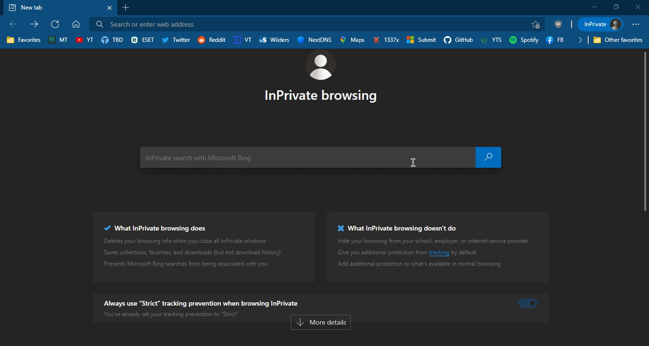Go to Home using the house icon

(x=76, y=24)
